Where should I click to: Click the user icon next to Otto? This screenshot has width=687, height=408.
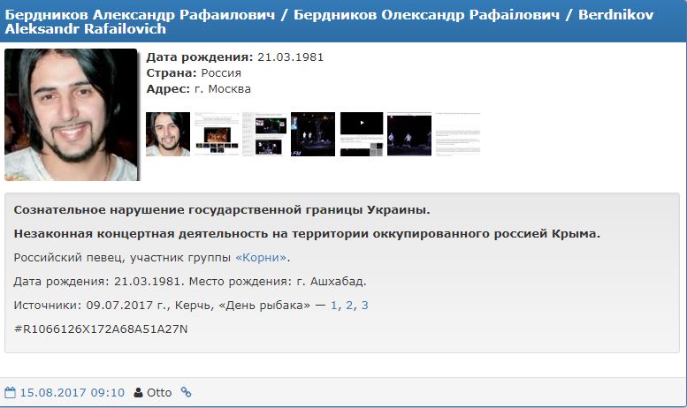pyautogui.click(x=139, y=392)
